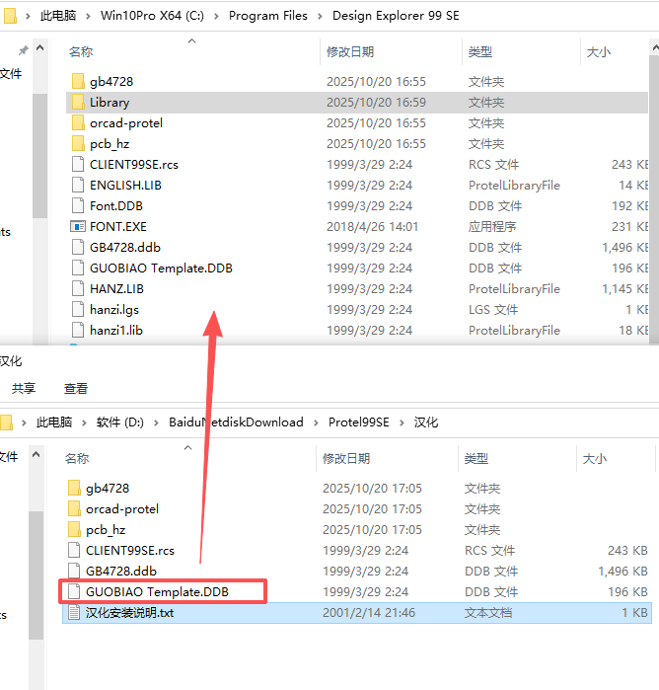
Task: Click the upper navigation pane scrollbar thumb
Action: tap(39, 156)
